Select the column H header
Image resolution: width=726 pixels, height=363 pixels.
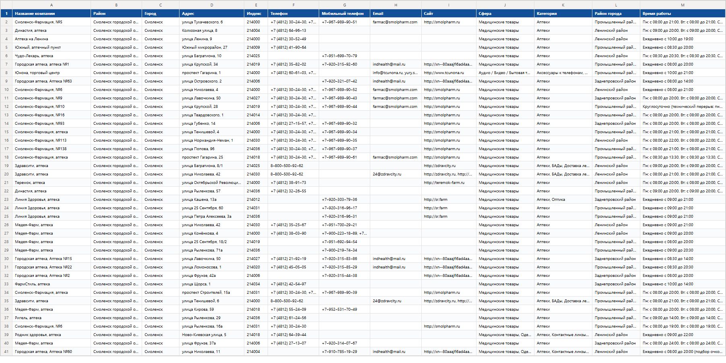(396, 5)
